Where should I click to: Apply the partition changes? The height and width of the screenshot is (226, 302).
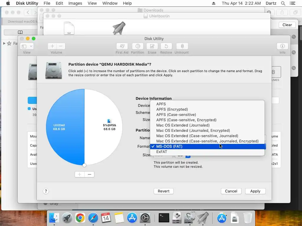pyautogui.click(x=255, y=191)
